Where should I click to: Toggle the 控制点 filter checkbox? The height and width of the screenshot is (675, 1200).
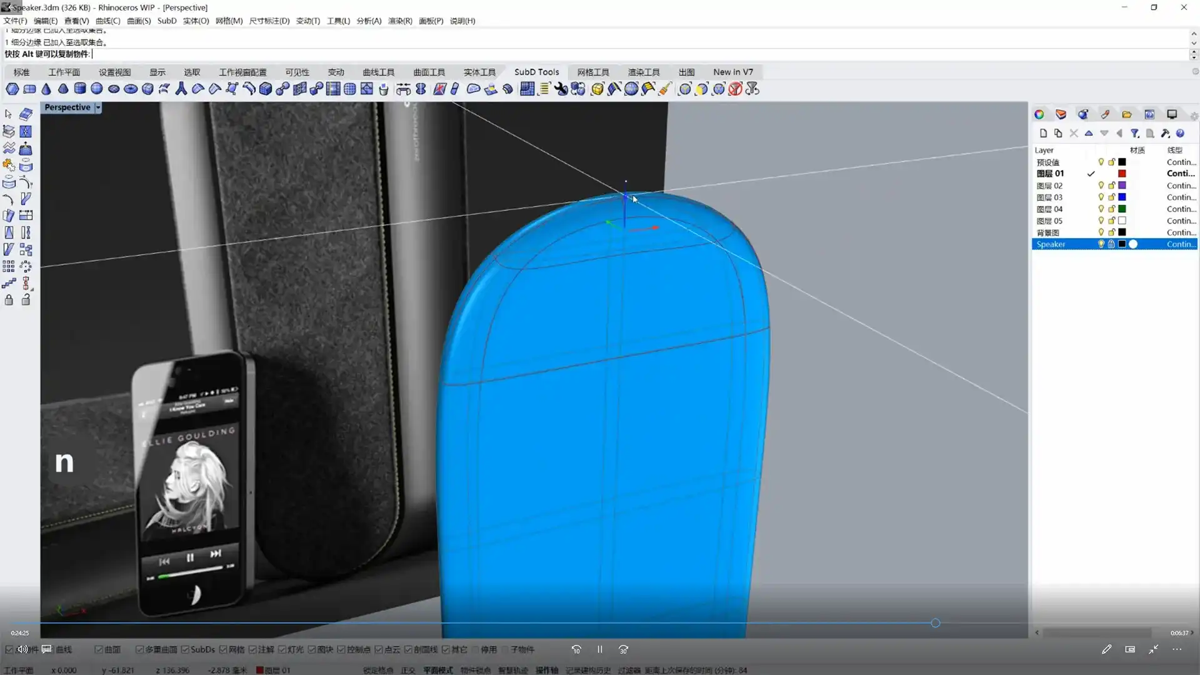pos(341,649)
